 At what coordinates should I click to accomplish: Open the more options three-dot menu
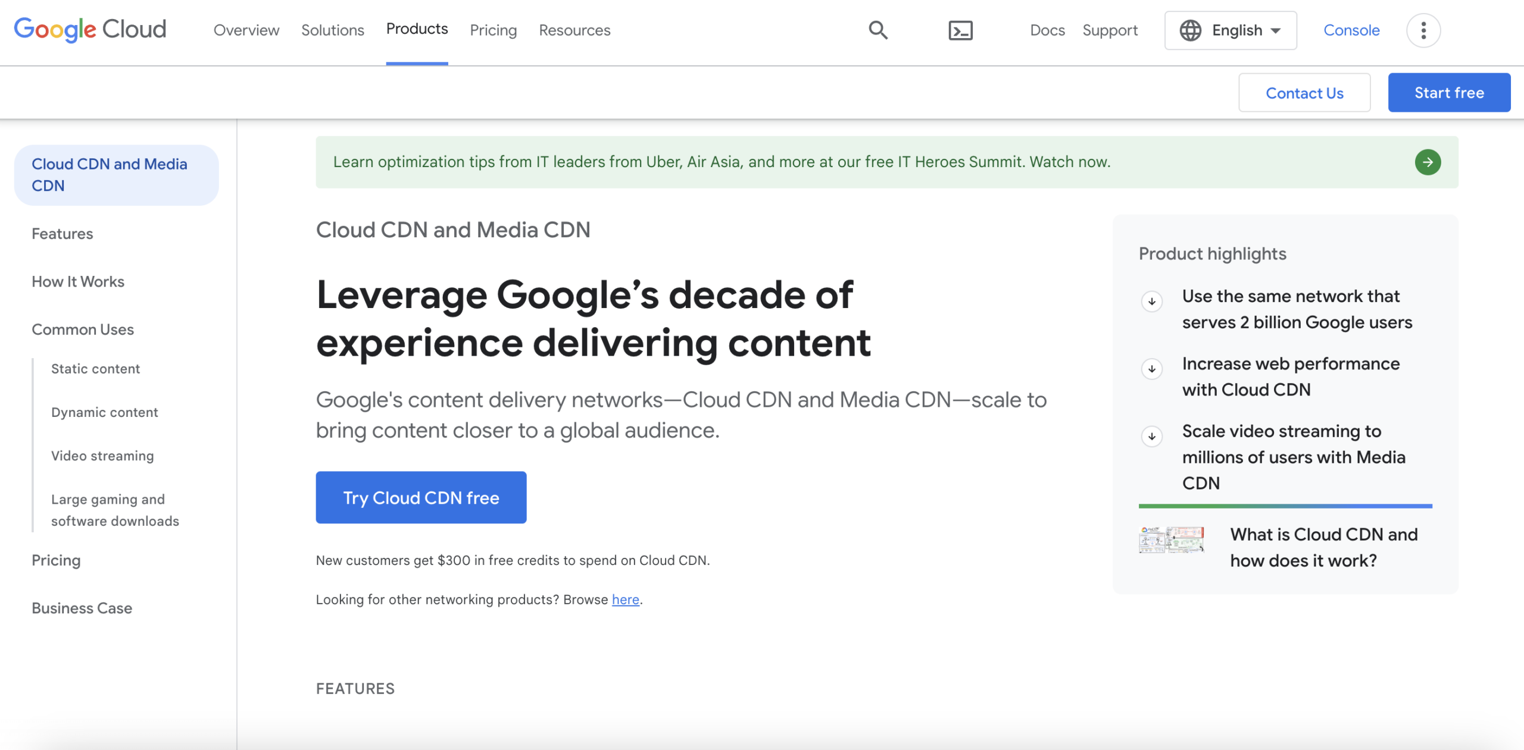point(1423,30)
